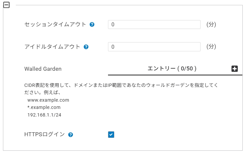246x154 pixels.
Task: Click the 192.168.1.1/24 CIDR example
Action: click(44, 115)
